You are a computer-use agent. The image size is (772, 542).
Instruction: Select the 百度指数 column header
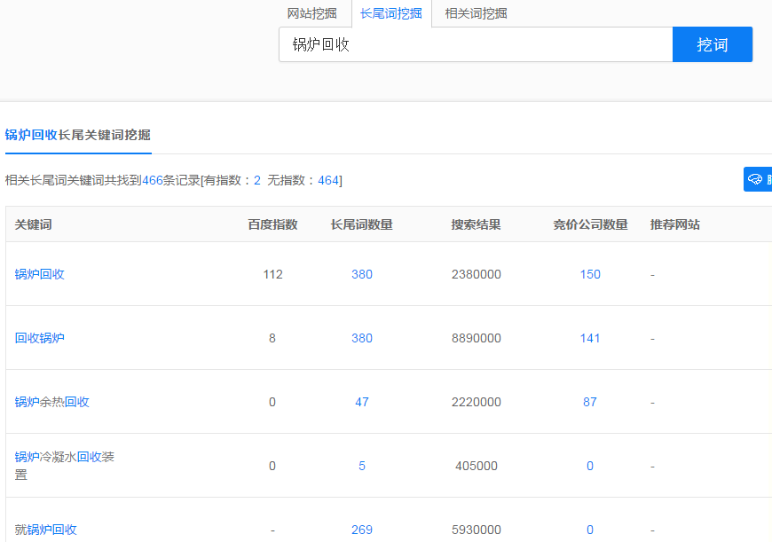tap(272, 224)
